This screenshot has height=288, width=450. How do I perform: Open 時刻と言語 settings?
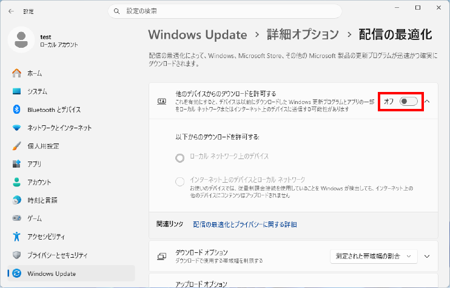coord(71,200)
